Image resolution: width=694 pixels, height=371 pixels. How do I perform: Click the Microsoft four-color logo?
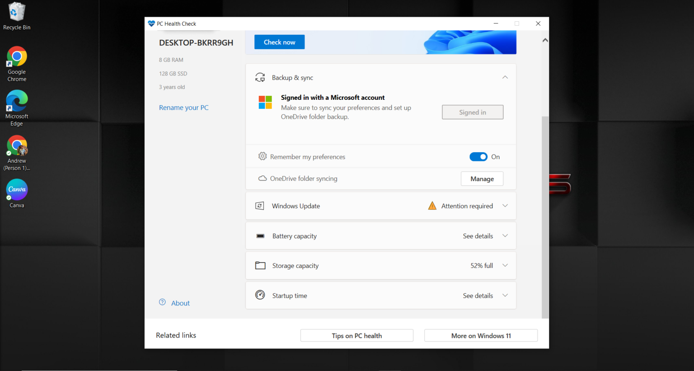click(x=265, y=102)
